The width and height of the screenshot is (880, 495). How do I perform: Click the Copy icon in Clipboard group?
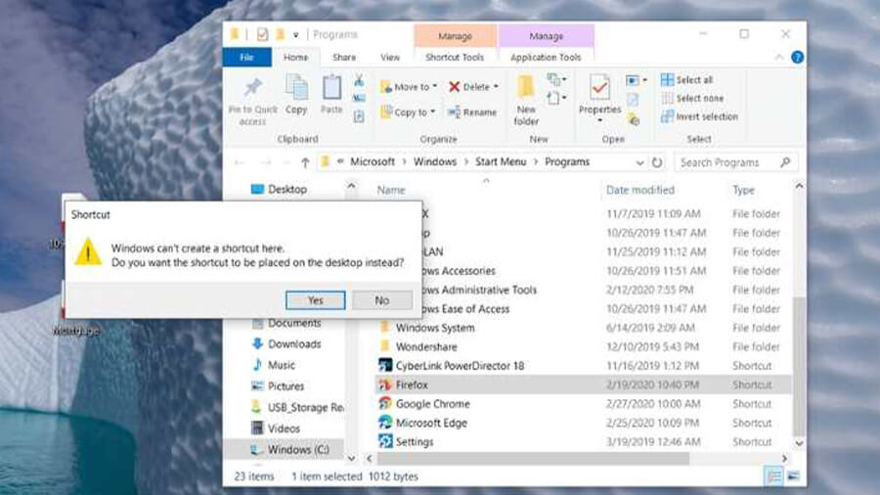[x=296, y=94]
